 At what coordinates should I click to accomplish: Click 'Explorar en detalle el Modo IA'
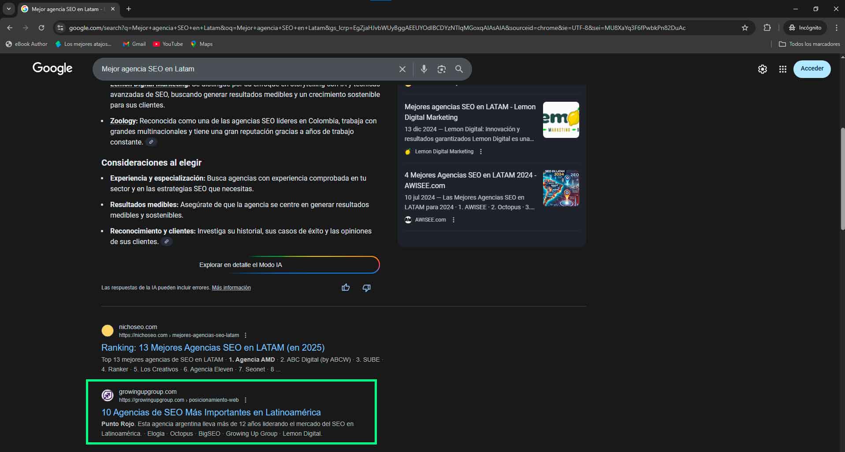click(241, 265)
